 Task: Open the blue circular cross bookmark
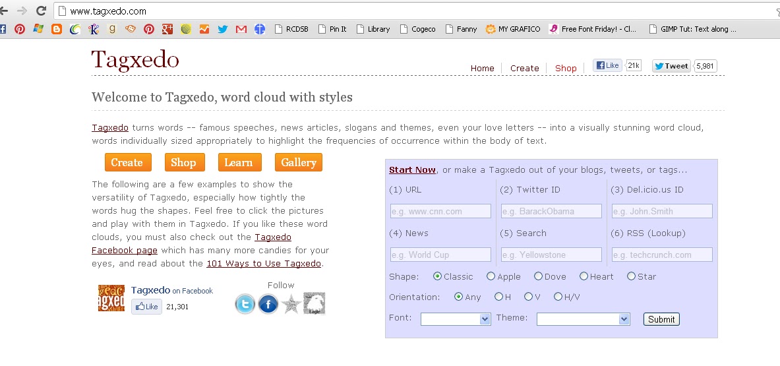[260, 29]
